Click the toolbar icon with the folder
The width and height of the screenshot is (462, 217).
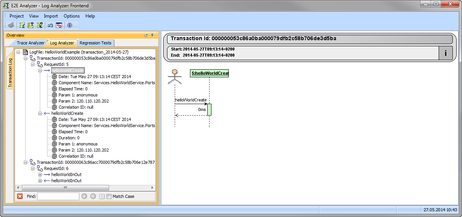coord(31,25)
